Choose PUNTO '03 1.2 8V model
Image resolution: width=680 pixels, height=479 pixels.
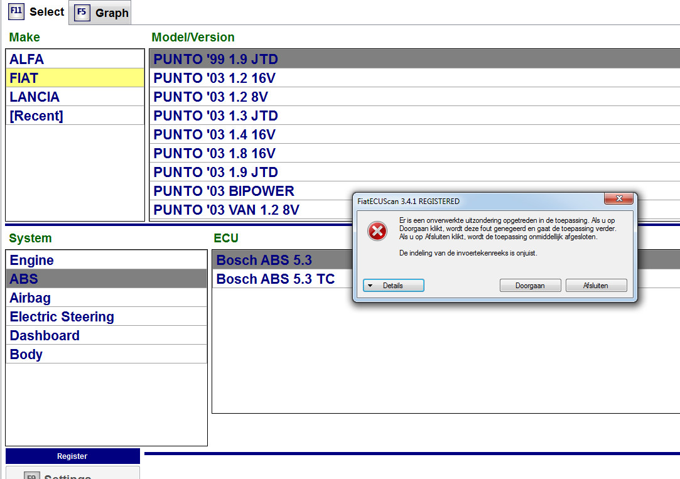414,97
